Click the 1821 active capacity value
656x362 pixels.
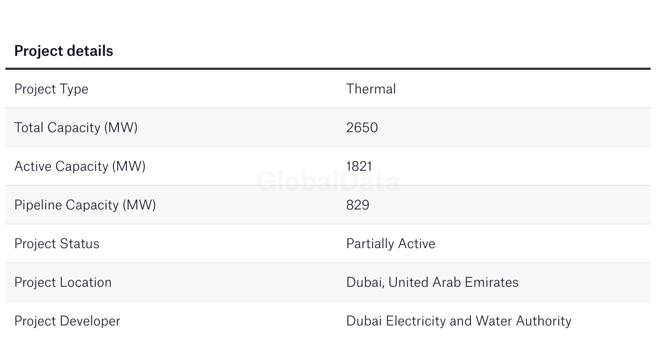click(359, 166)
